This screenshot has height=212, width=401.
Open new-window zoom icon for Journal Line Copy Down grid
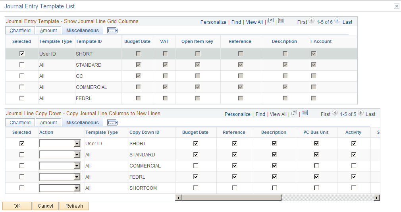point(294,113)
